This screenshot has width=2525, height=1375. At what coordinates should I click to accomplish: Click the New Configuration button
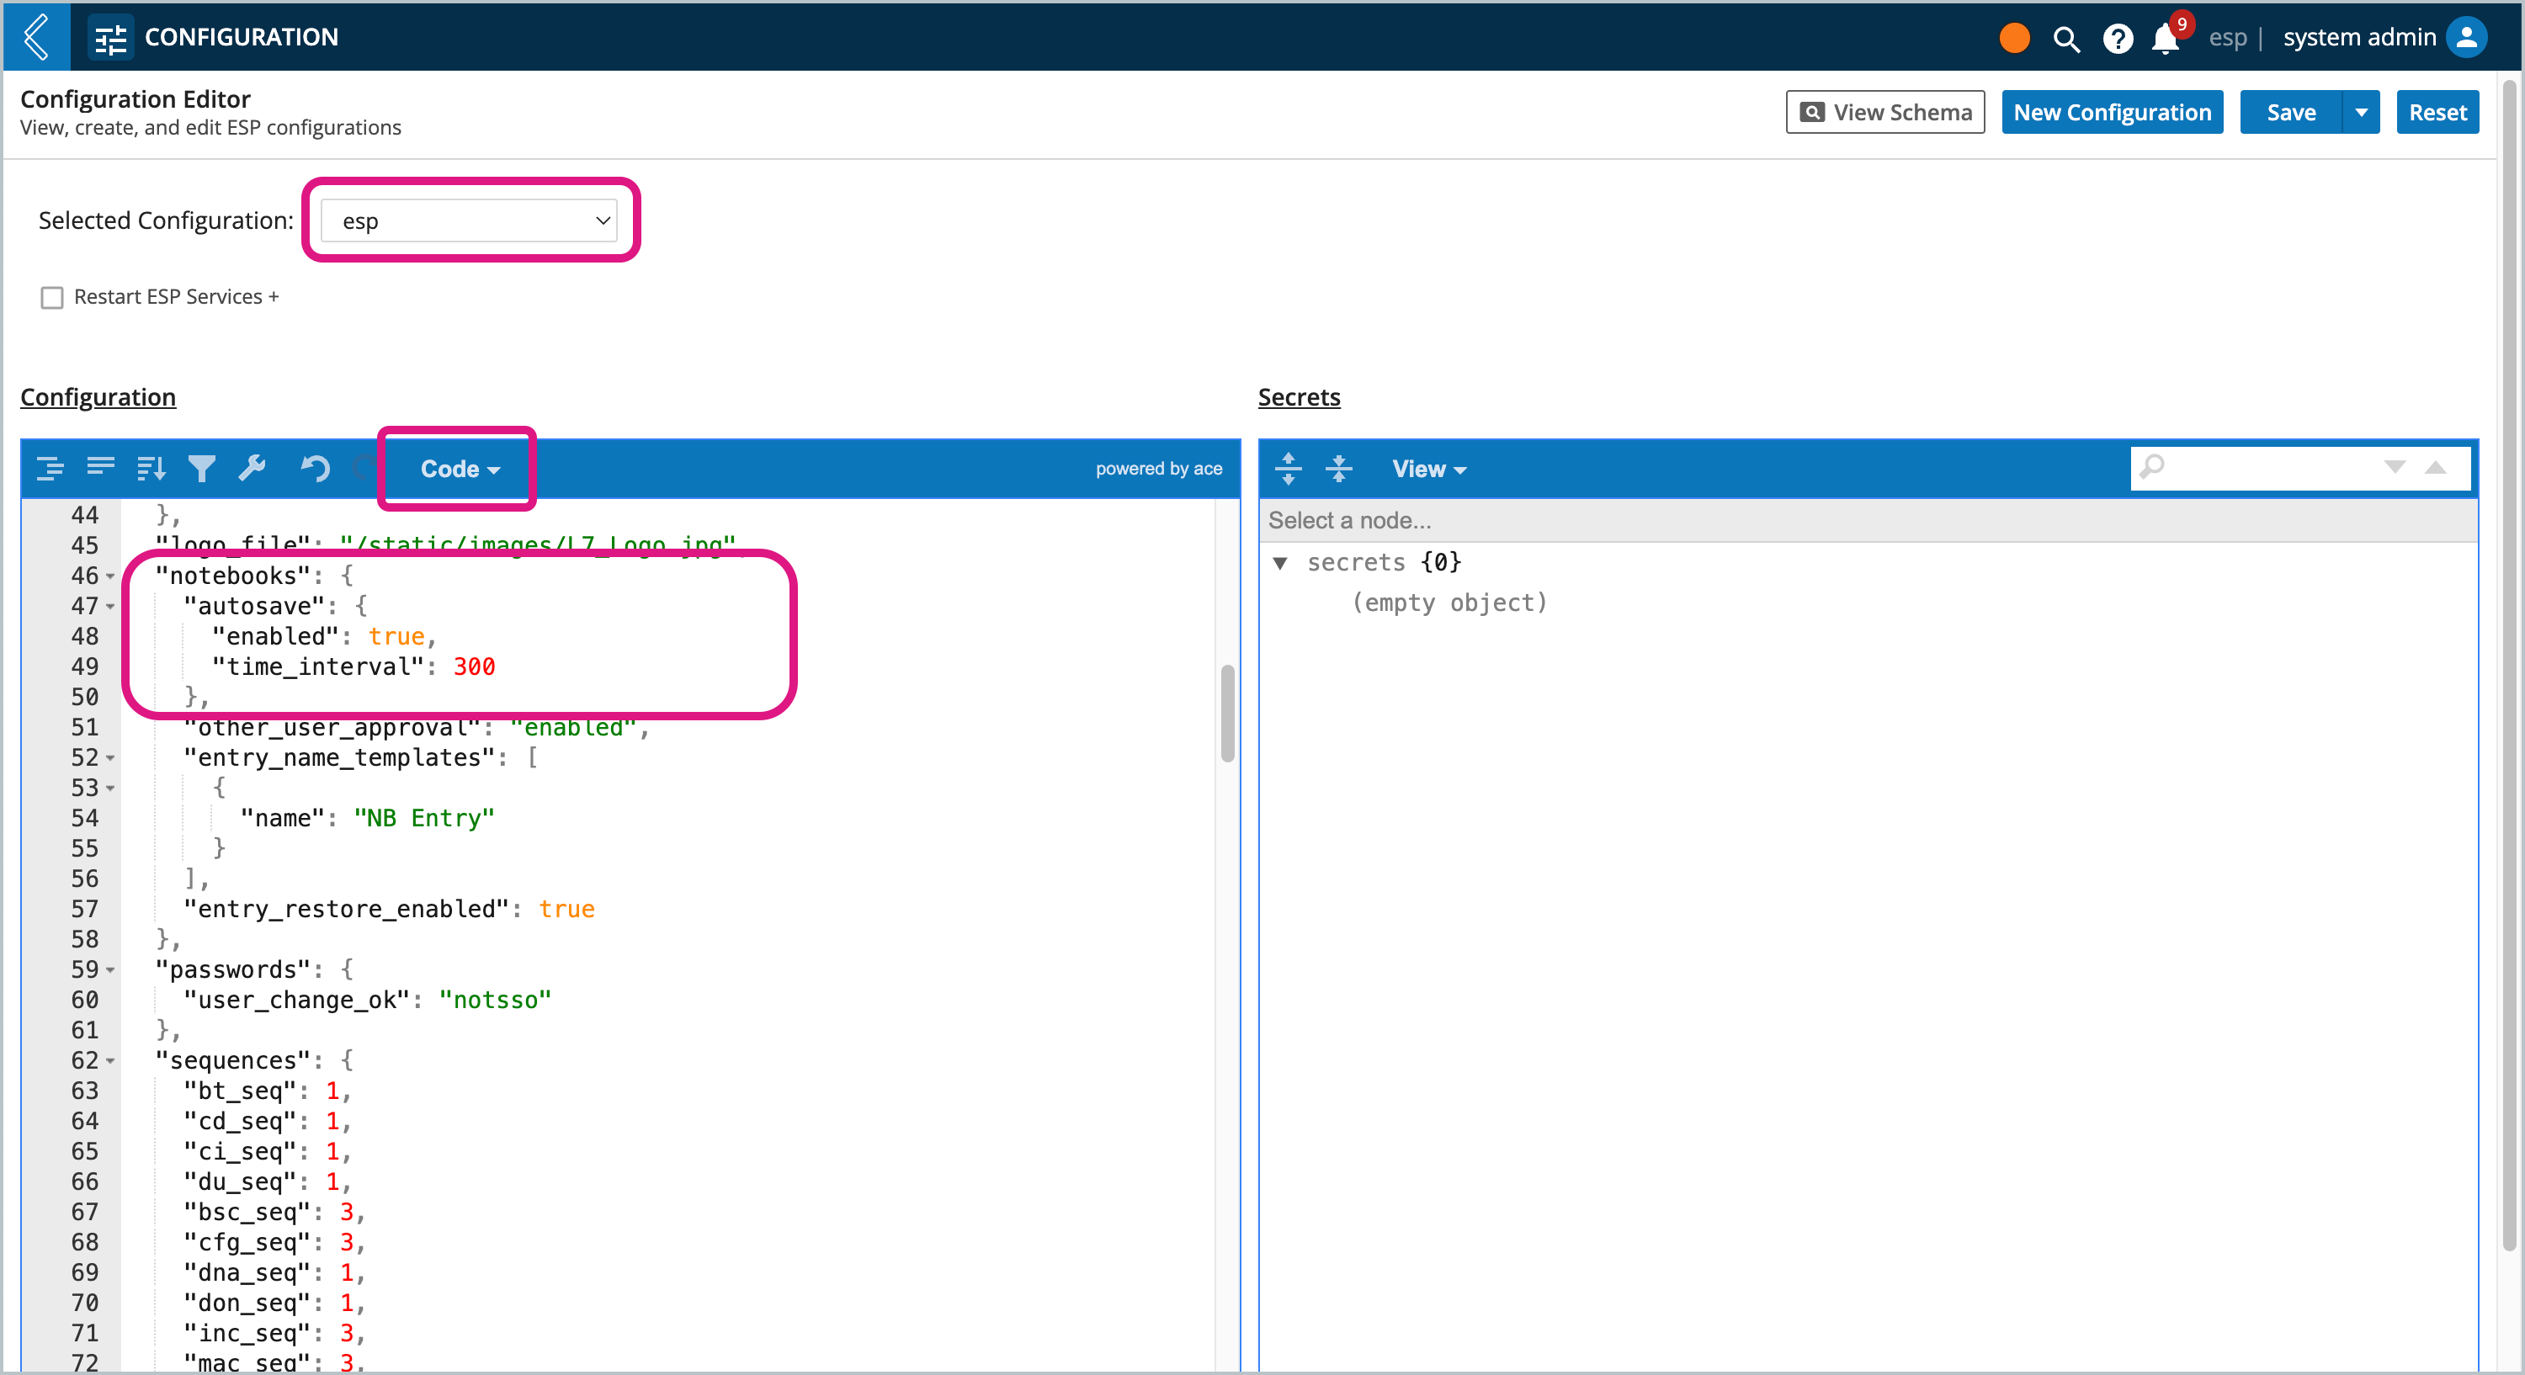2112,112
